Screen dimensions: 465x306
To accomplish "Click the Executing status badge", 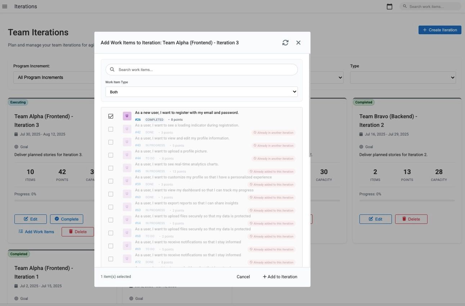I will (x=18, y=102).
